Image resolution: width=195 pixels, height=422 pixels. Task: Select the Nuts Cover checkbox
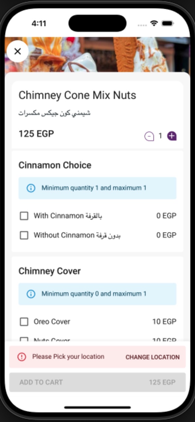click(x=24, y=340)
